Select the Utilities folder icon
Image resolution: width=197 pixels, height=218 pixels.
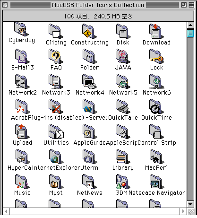56,131
